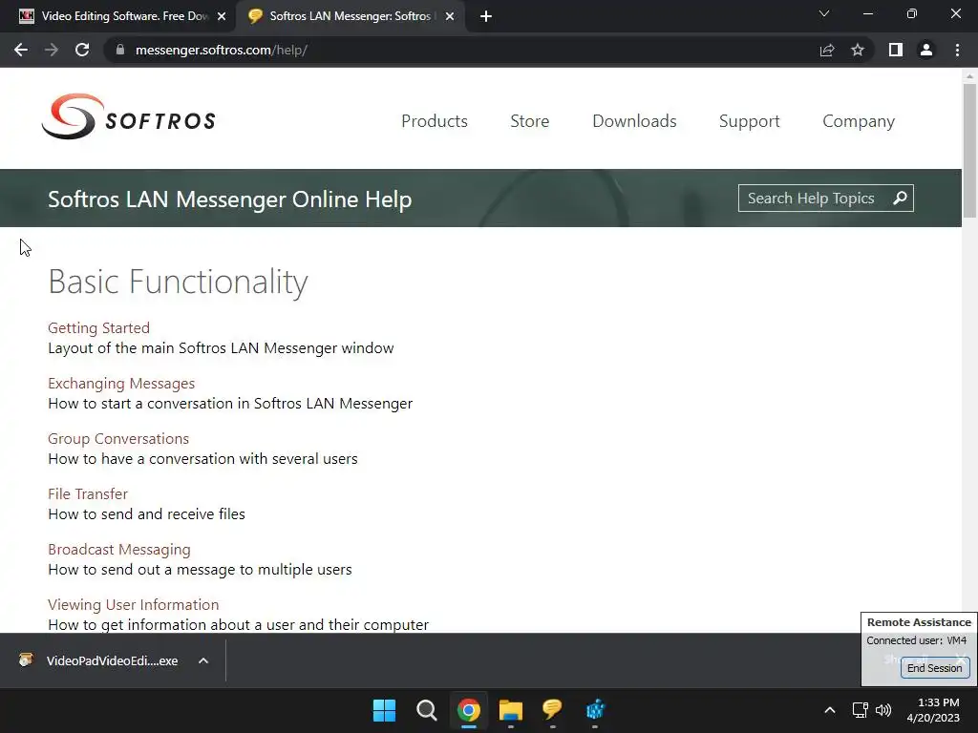Open the blue cube taskbar app

[595, 710]
